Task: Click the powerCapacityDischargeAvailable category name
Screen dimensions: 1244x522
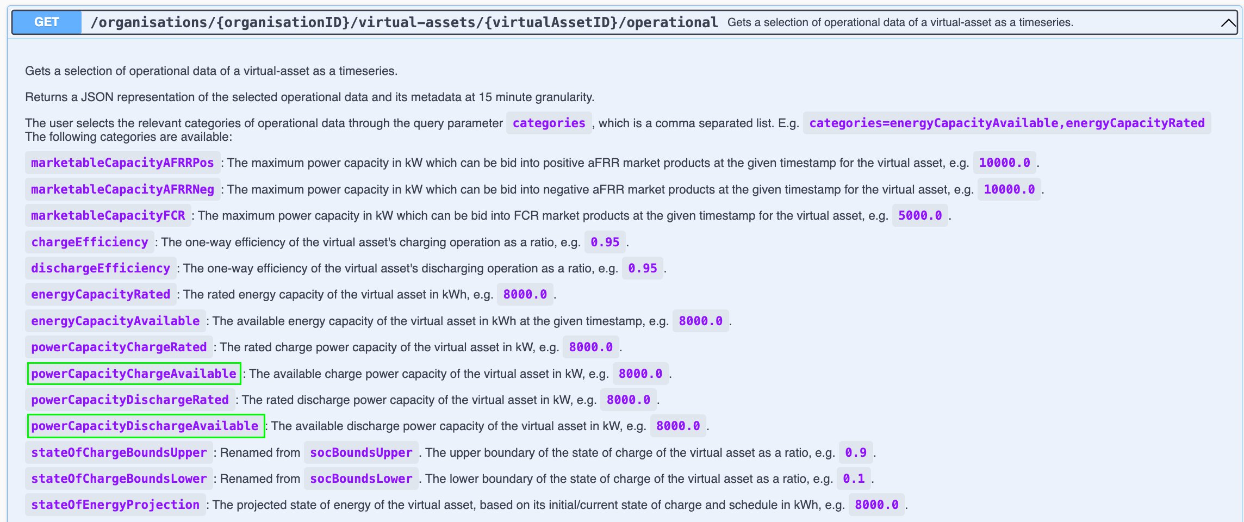Action: coord(145,426)
